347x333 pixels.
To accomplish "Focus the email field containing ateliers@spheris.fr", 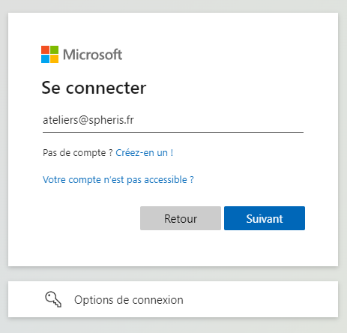I will point(173,120).
